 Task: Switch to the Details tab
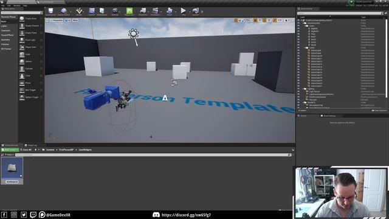pos(303,116)
